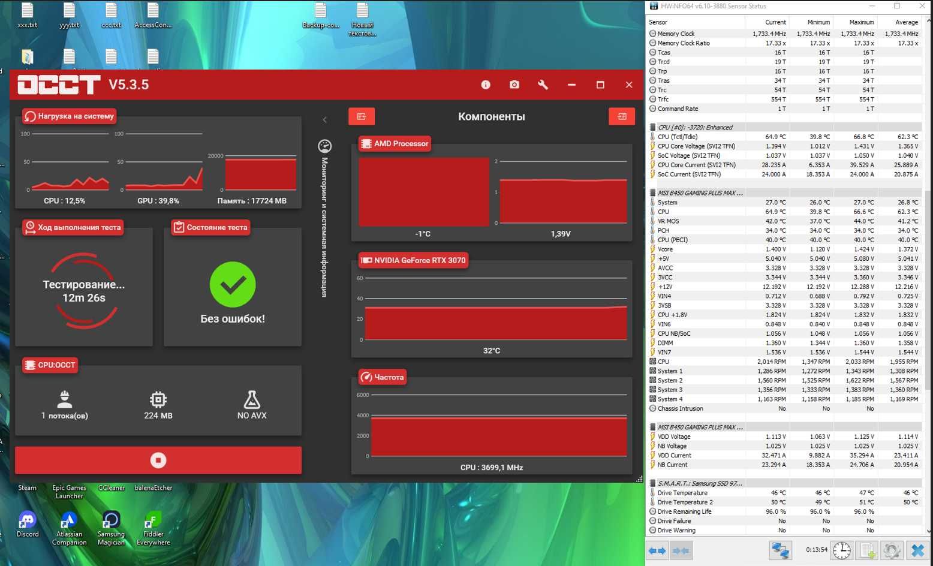Open Новый текстов desktop file
This screenshot has height=566, width=933.
(362, 20)
